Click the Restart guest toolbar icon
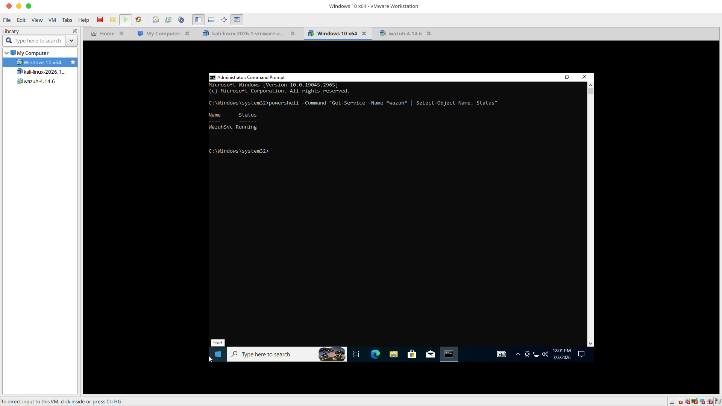The height and width of the screenshot is (406, 722). (x=138, y=20)
